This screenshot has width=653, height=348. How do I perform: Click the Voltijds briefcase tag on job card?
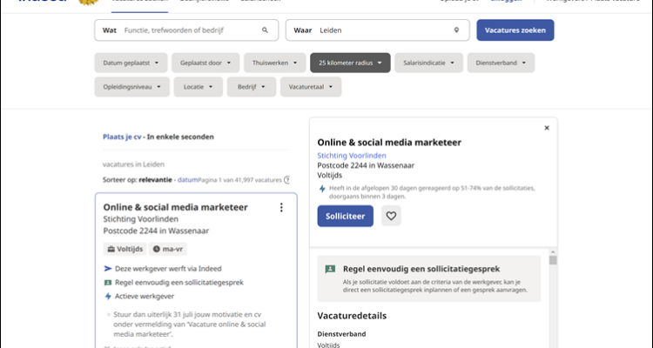coord(125,249)
